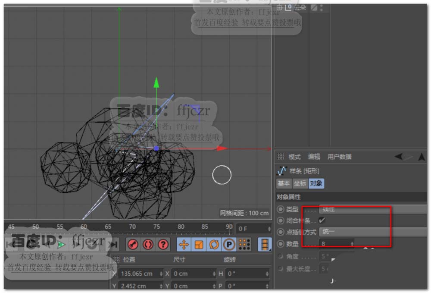The height and width of the screenshot is (293, 431).
Task: Click the 点插值方式 keyframe circle button
Action: click(x=281, y=232)
